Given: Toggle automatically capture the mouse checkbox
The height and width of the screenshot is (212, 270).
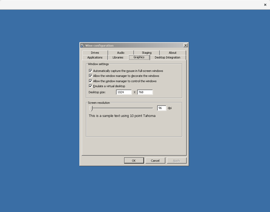Looking at the screenshot, I should tap(90, 71).
